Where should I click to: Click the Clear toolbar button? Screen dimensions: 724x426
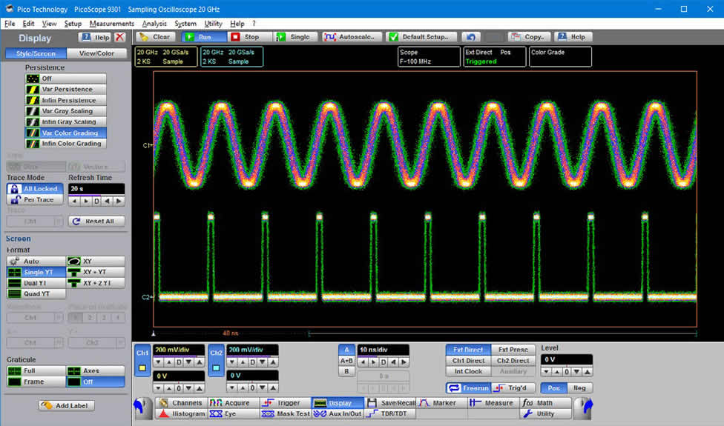(x=155, y=37)
